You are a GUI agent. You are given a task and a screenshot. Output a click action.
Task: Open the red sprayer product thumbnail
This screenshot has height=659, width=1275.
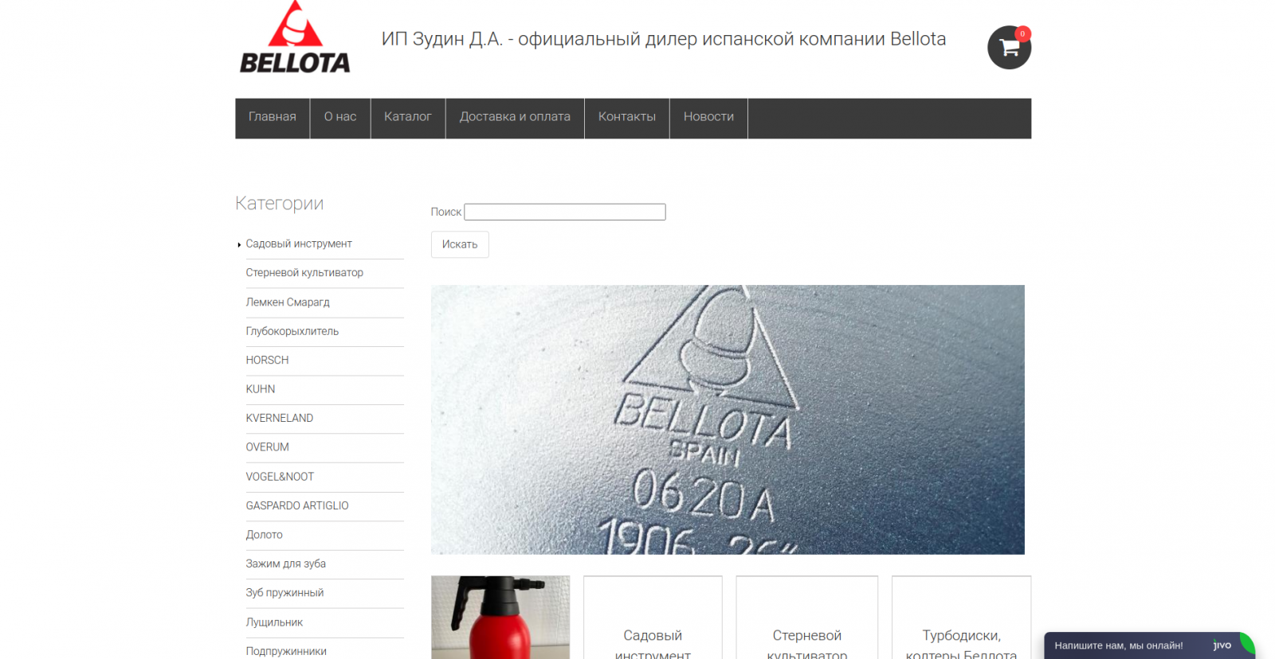tap(500, 618)
